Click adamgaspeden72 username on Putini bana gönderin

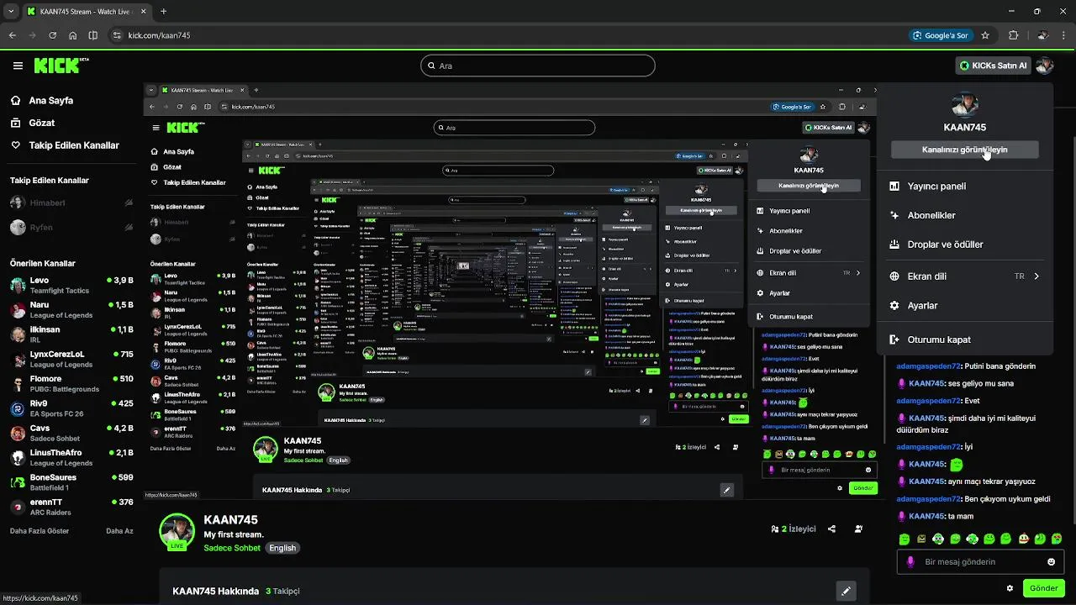929,366
